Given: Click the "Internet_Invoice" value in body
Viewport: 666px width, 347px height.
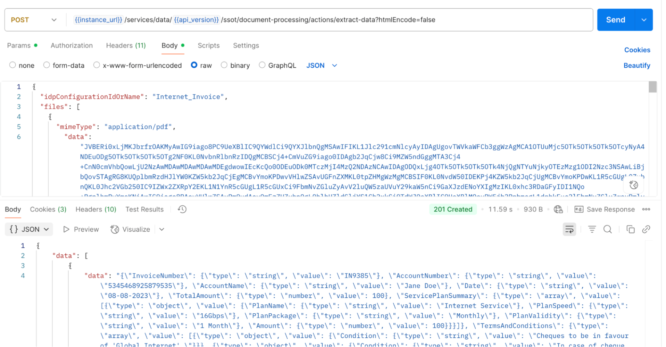Looking at the screenshot, I should click(x=188, y=97).
